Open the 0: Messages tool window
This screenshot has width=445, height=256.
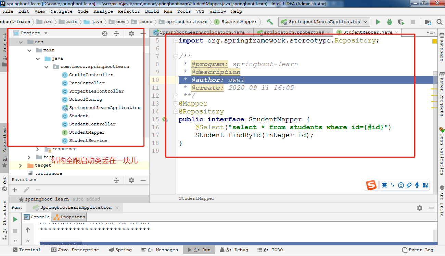[160, 250]
